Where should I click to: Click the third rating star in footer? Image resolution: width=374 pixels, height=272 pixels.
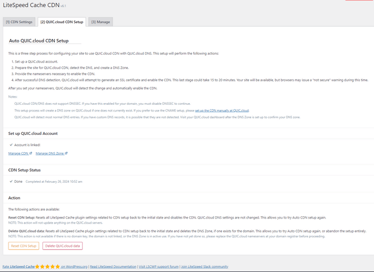pos(47,267)
